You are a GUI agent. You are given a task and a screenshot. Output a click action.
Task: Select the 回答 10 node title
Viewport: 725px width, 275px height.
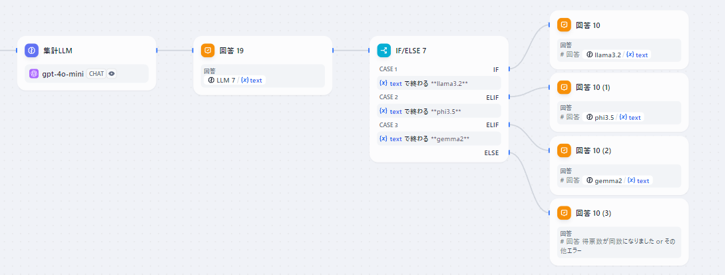click(588, 25)
